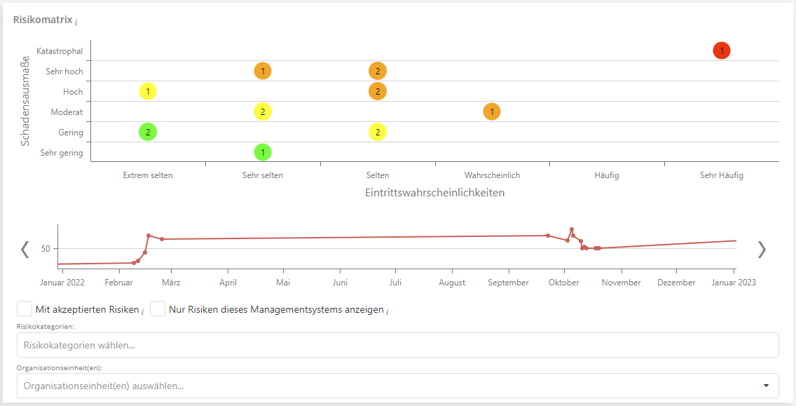This screenshot has height=406, width=796.
Task: Click into 'Organisationseinheit(en) auswählen...' field
Action: pos(385,386)
